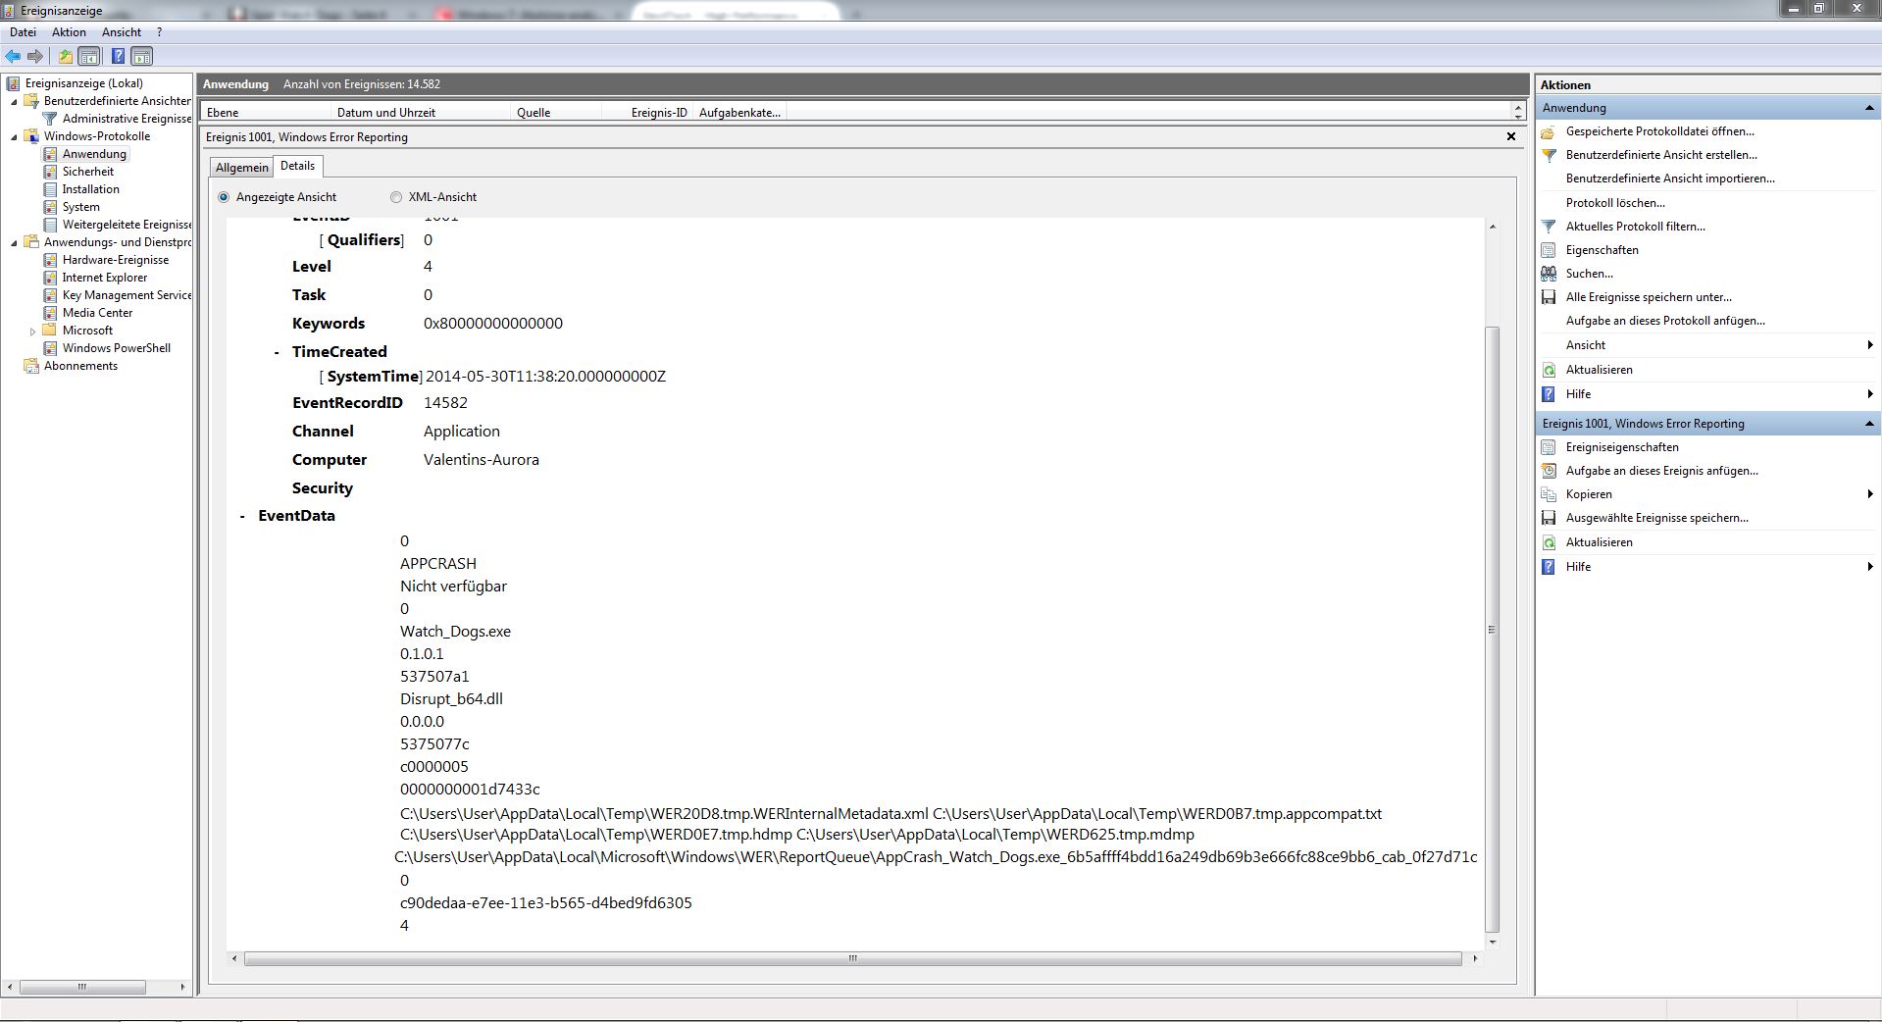Click the folder Up One Level toolbar icon
The image size is (1882, 1022).
pyautogui.click(x=65, y=57)
